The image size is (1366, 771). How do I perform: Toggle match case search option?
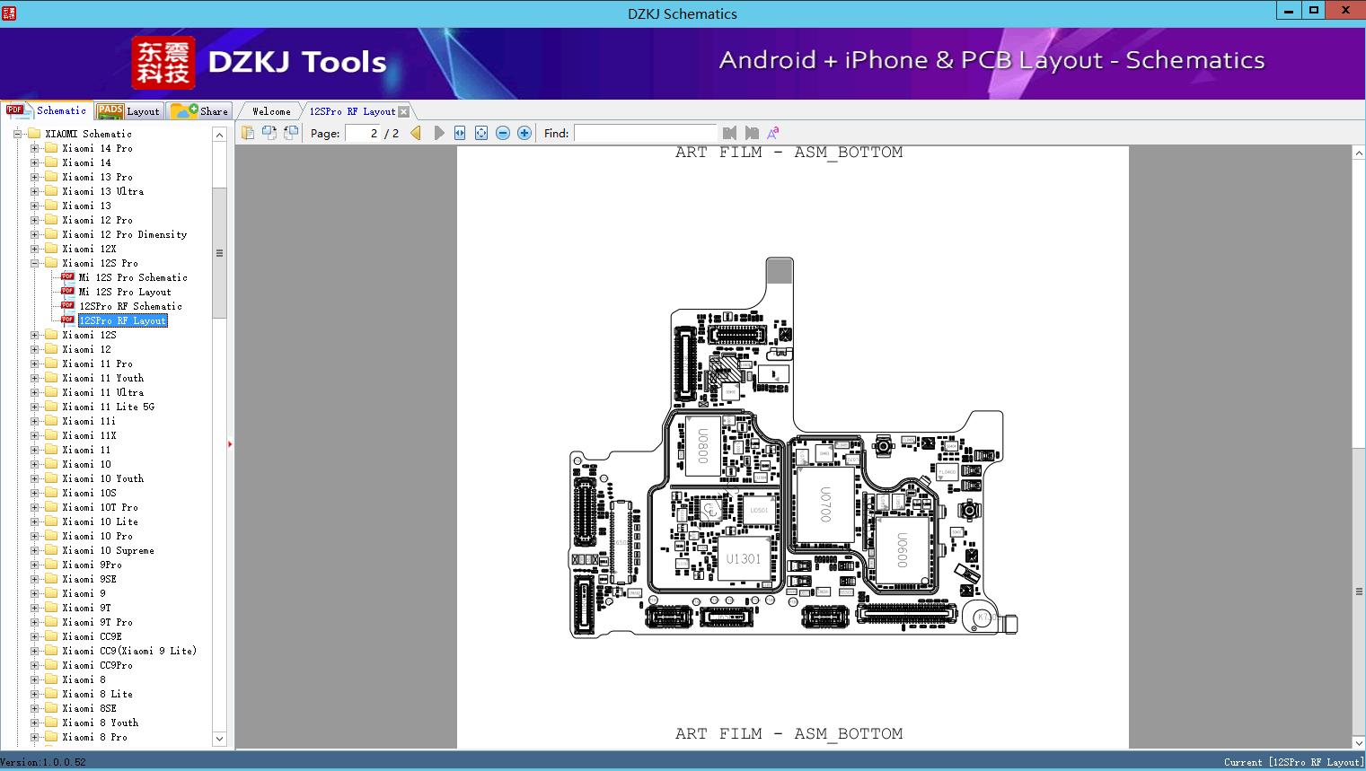click(x=772, y=133)
